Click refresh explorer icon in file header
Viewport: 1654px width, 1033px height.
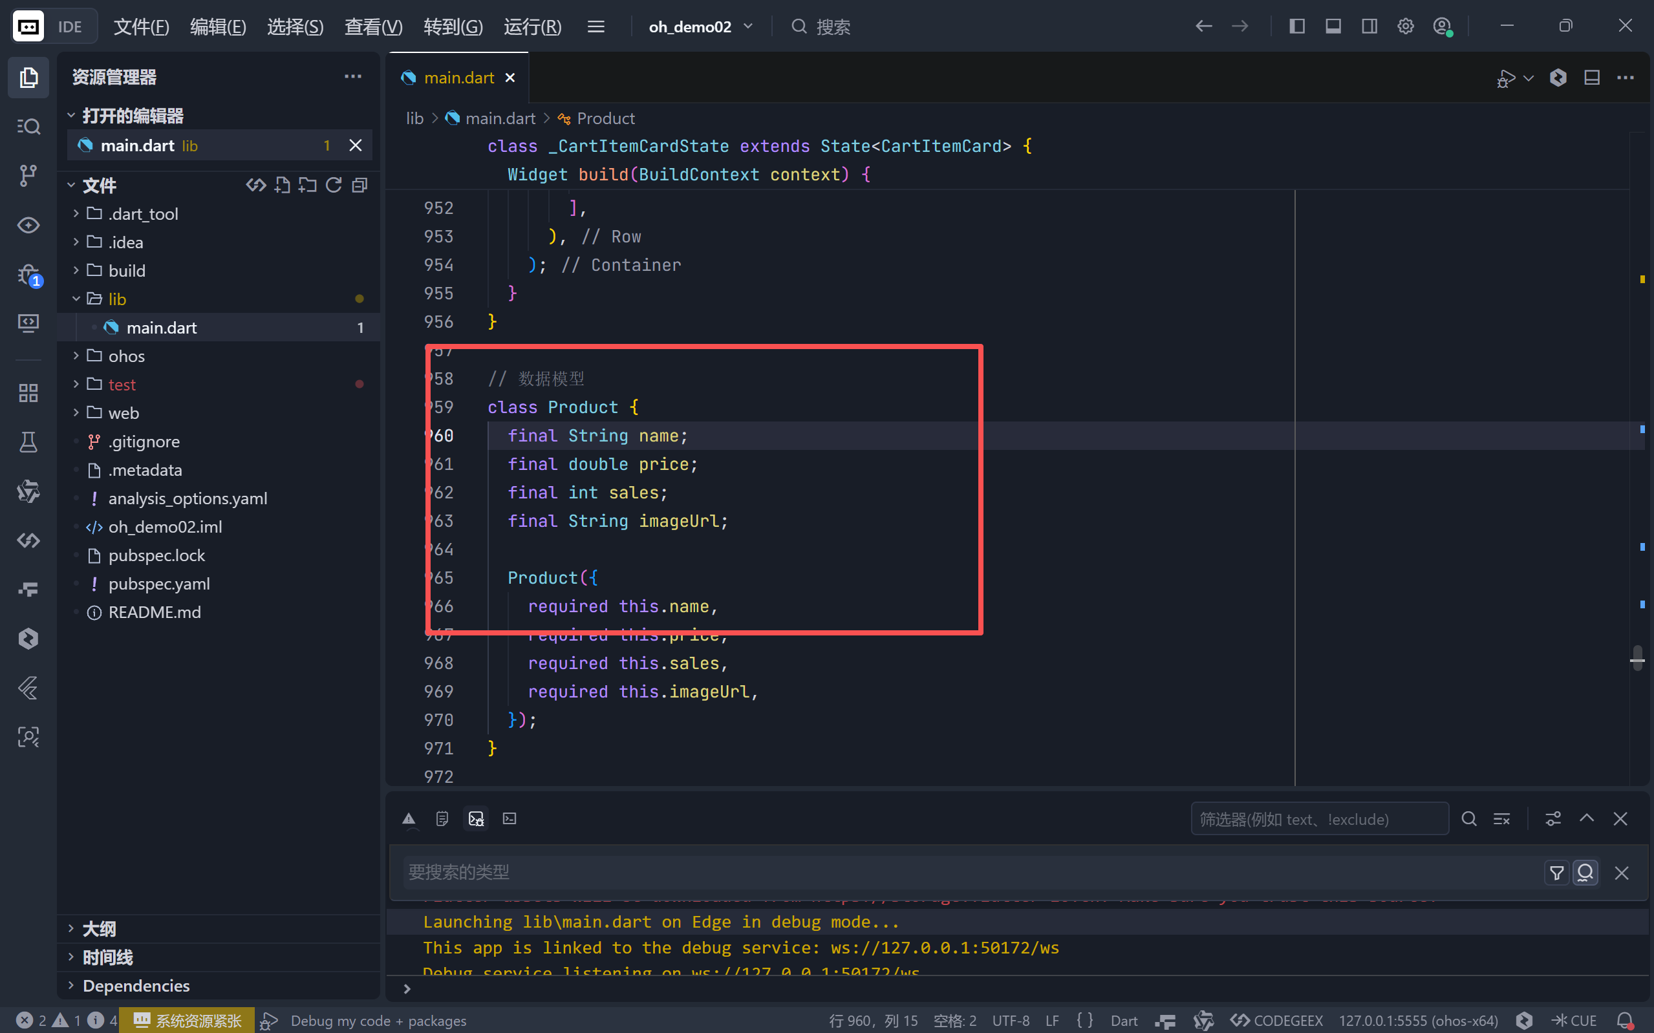click(334, 185)
